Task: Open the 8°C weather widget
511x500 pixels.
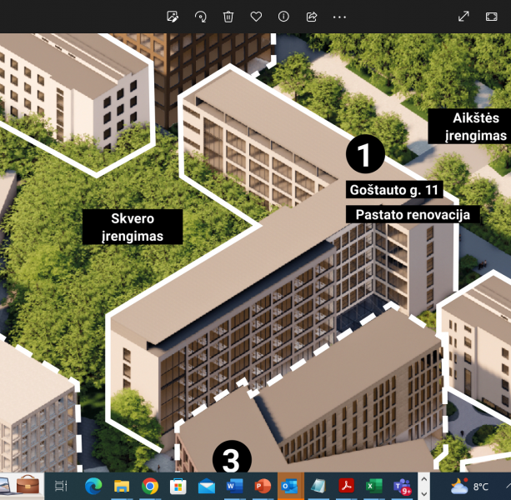Action: click(x=469, y=487)
